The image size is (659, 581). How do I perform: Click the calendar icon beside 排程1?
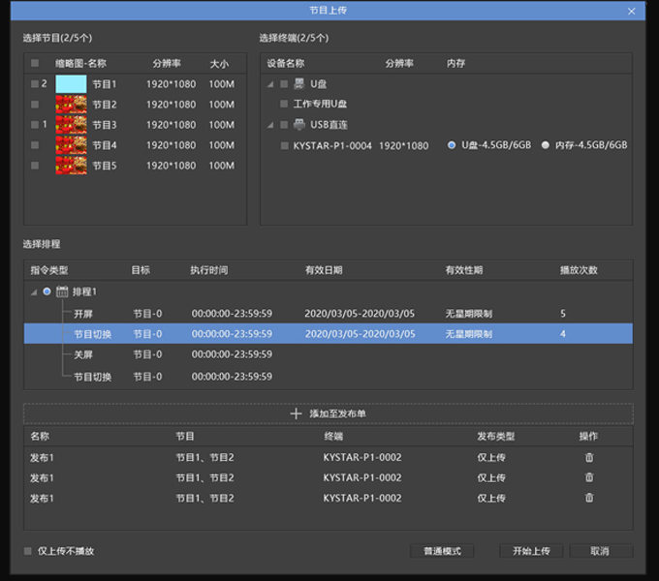(x=62, y=291)
